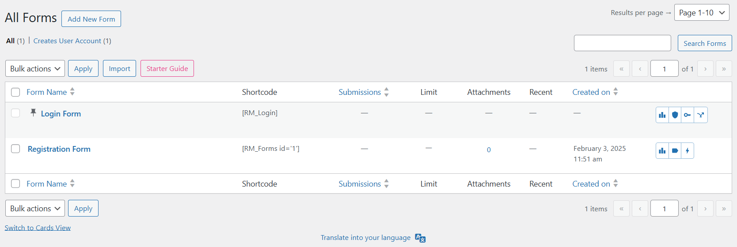Open the bottom Bulk actions dropdown
Viewport: 737px width, 247px height.
(35, 209)
